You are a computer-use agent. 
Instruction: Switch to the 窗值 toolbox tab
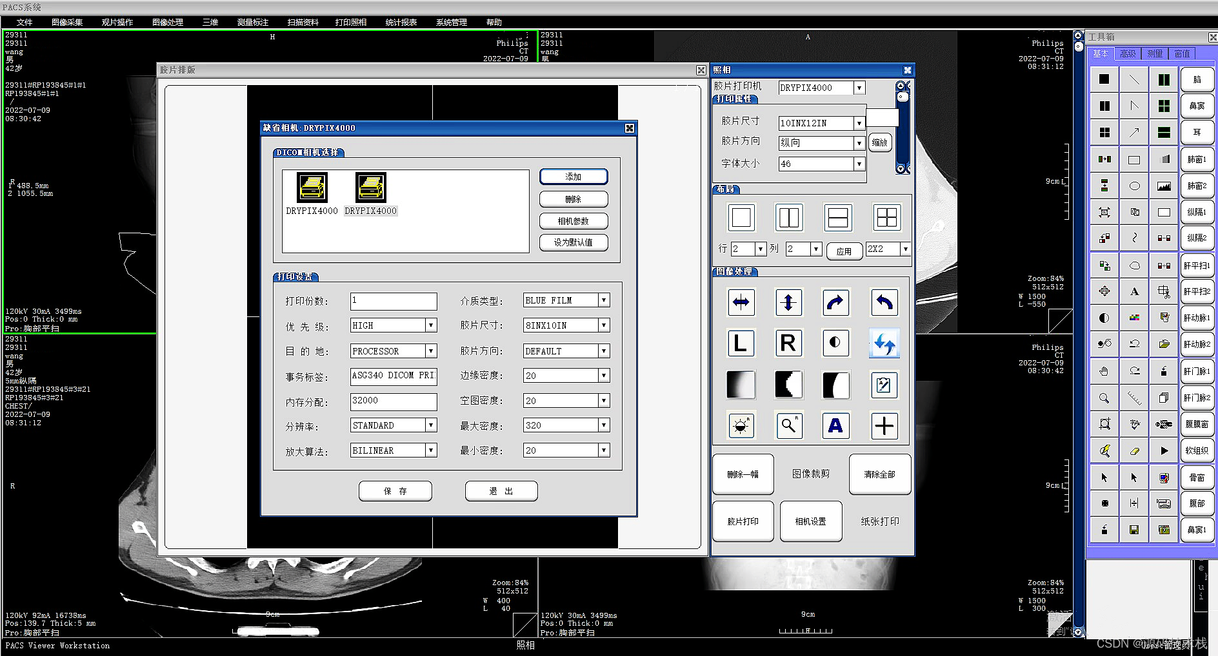(1182, 53)
